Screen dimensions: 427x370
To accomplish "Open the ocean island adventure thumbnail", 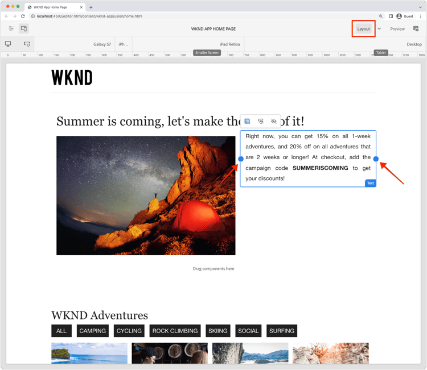I will click(89, 353).
